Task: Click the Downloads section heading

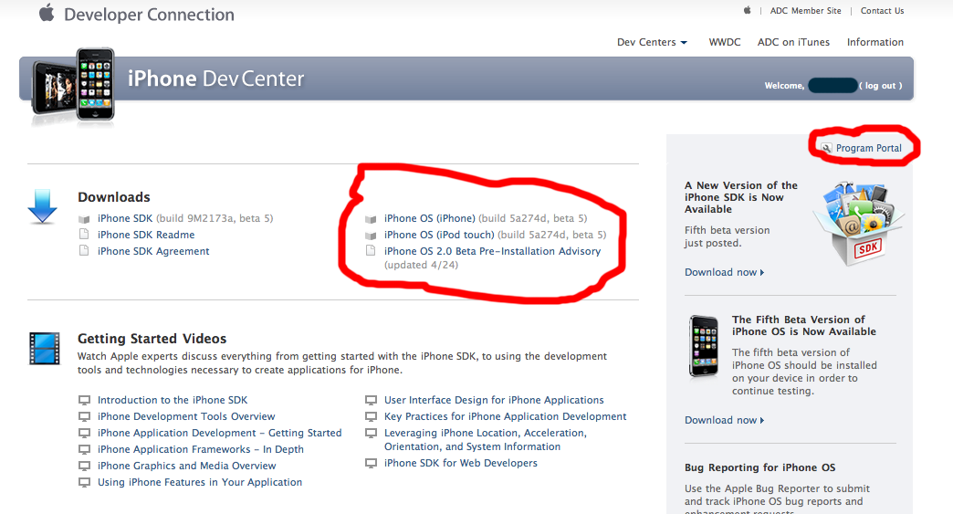Action: 114,197
